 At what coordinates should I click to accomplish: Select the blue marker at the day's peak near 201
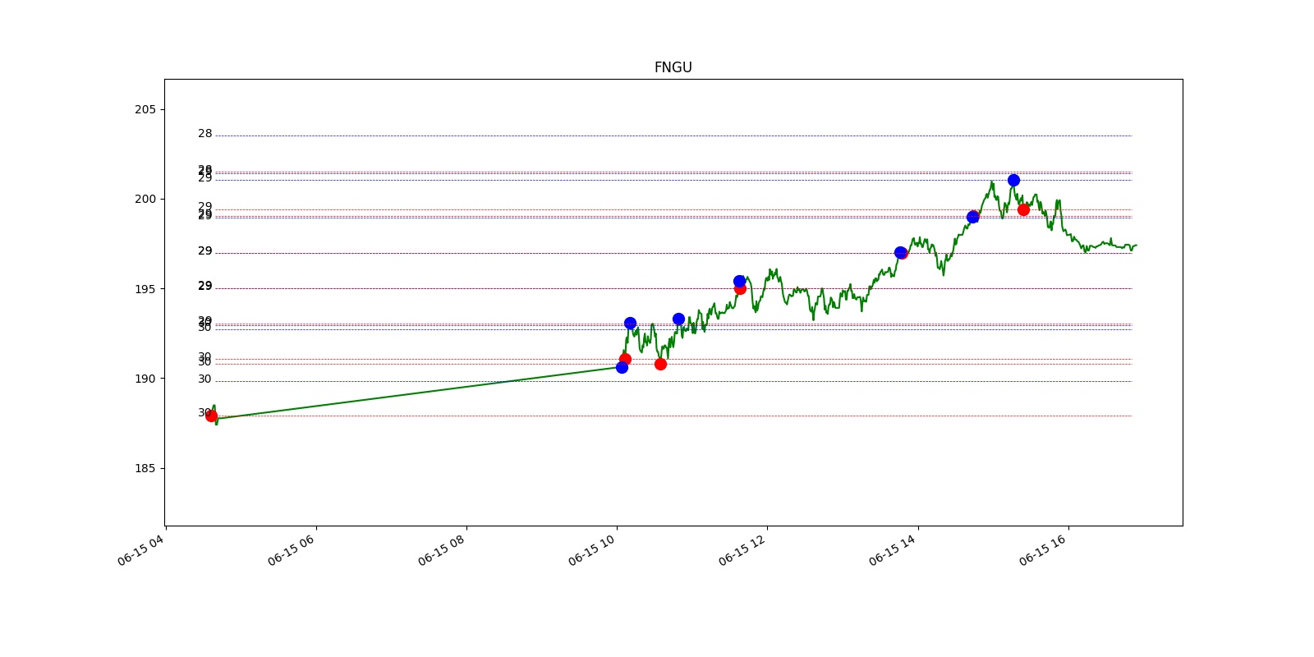tap(1013, 180)
